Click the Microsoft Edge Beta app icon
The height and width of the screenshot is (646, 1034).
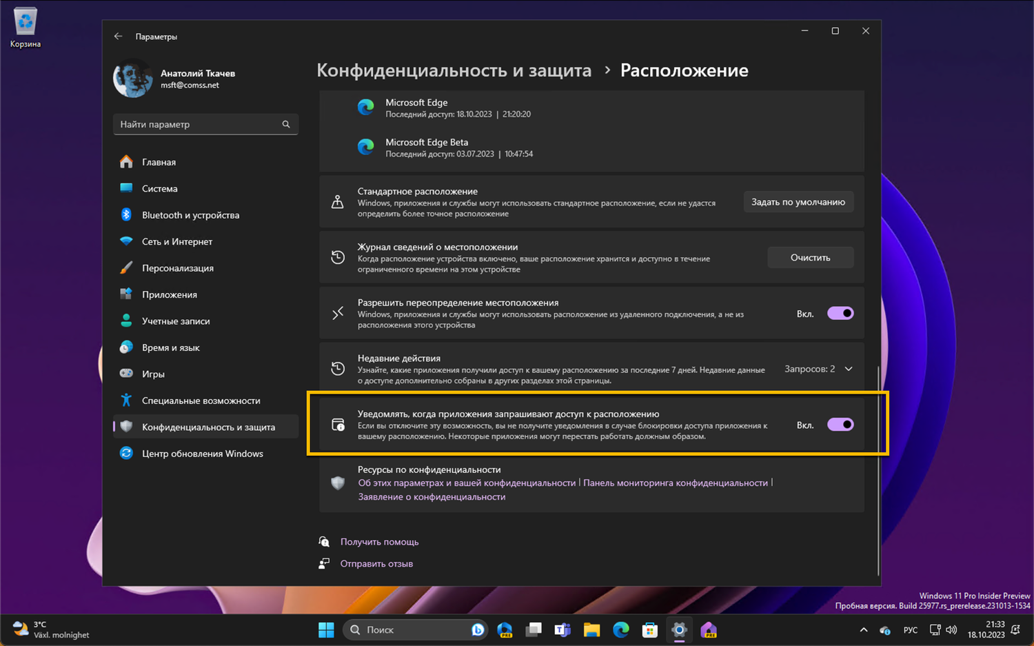pos(366,147)
